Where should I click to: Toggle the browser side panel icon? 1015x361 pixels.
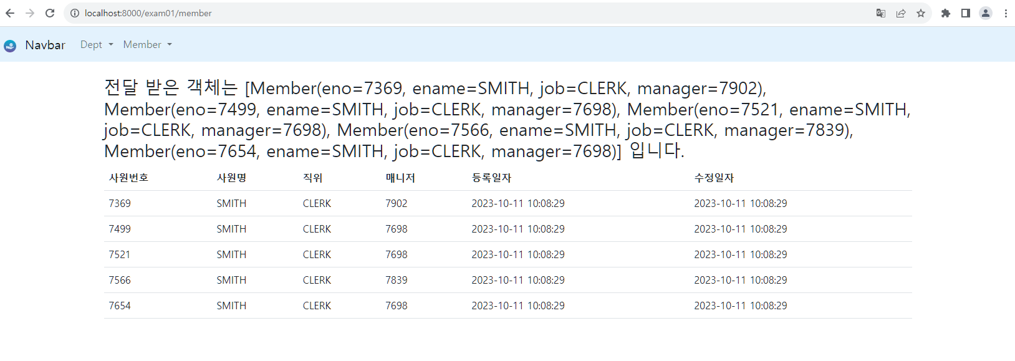(x=966, y=13)
